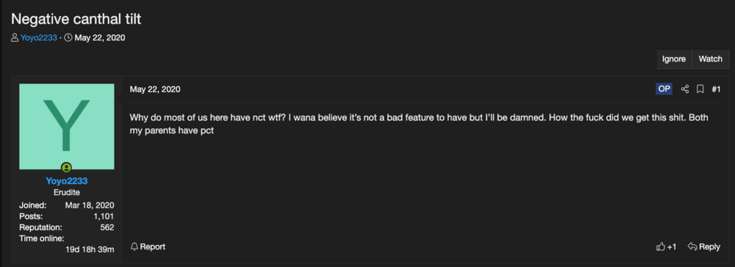Click the large Y avatar image
The image size is (735, 267).
coord(67,126)
